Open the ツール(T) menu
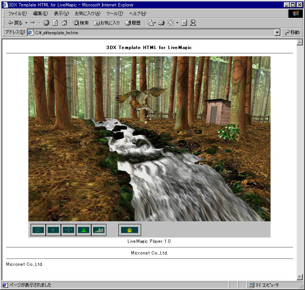 [115, 13]
